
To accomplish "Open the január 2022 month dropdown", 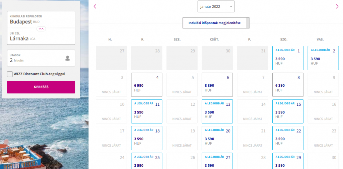I will [216, 7].
